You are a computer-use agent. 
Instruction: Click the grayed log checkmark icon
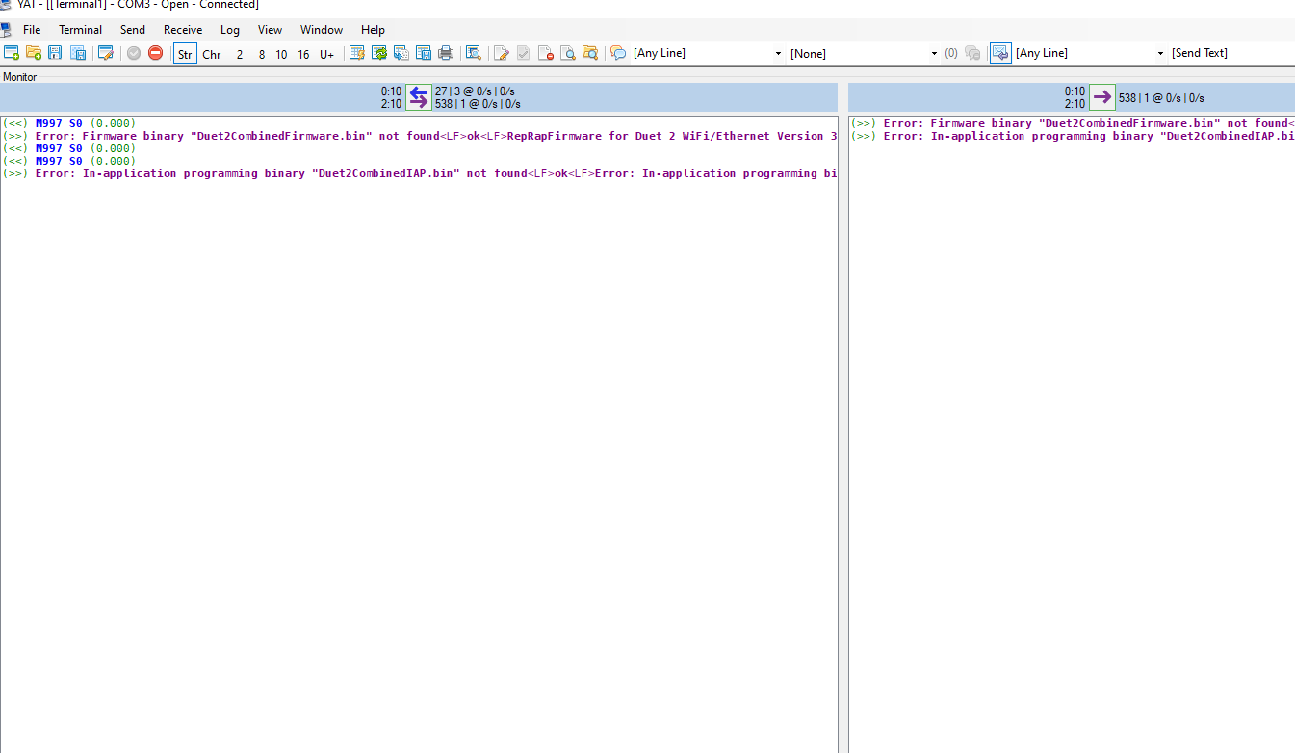tap(523, 53)
